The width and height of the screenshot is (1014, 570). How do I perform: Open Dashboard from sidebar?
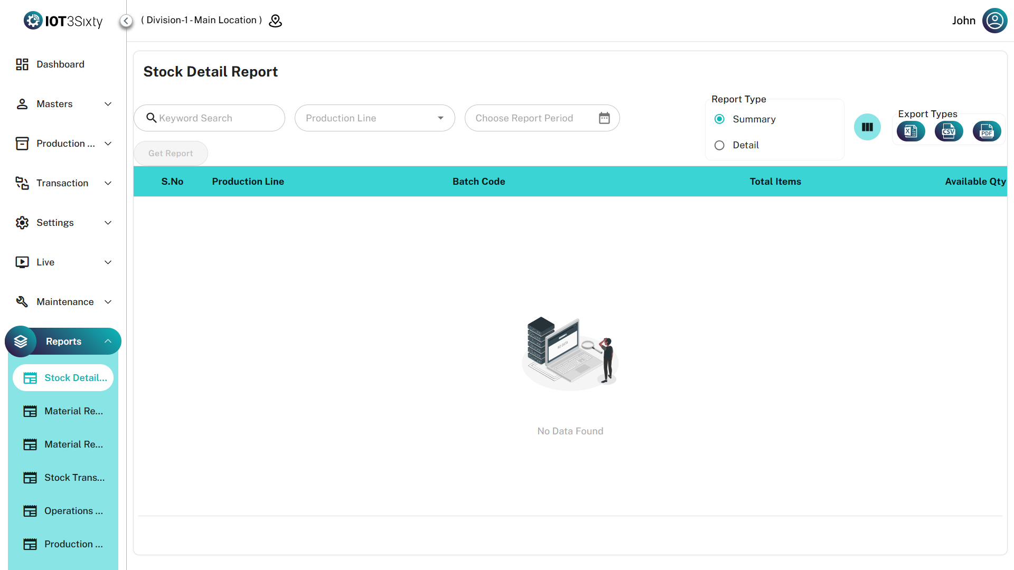[60, 64]
